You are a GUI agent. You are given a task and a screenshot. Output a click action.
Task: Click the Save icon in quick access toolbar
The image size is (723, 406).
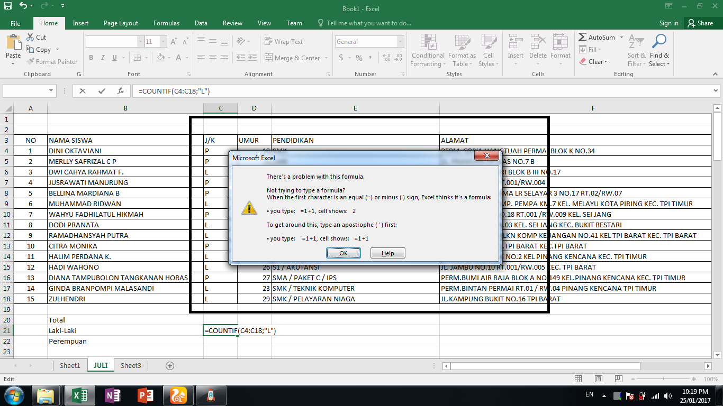click(8, 7)
